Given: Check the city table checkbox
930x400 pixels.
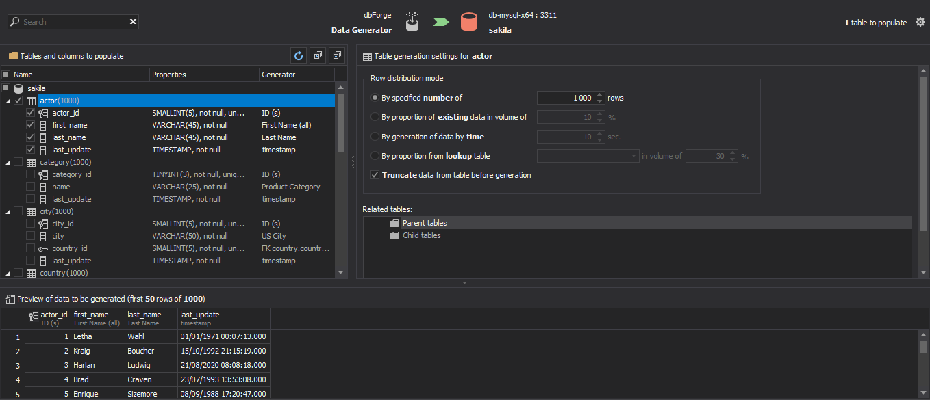Looking at the screenshot, I should [18, 211].
